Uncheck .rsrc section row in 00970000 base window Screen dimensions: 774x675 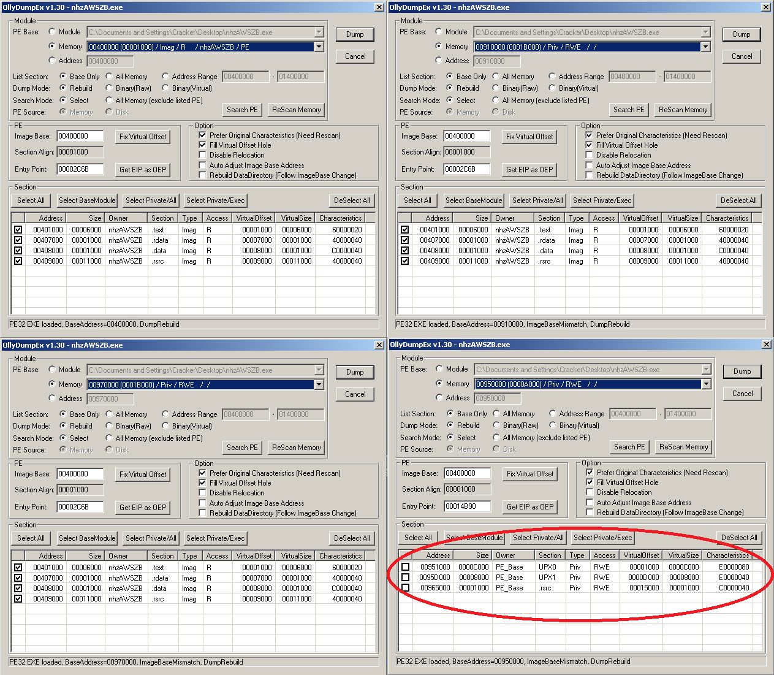coord(18,599)
